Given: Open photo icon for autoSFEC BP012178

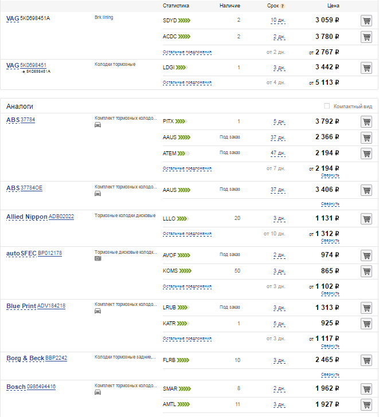Looking at the screenshot, I should [x=97, y=258].
